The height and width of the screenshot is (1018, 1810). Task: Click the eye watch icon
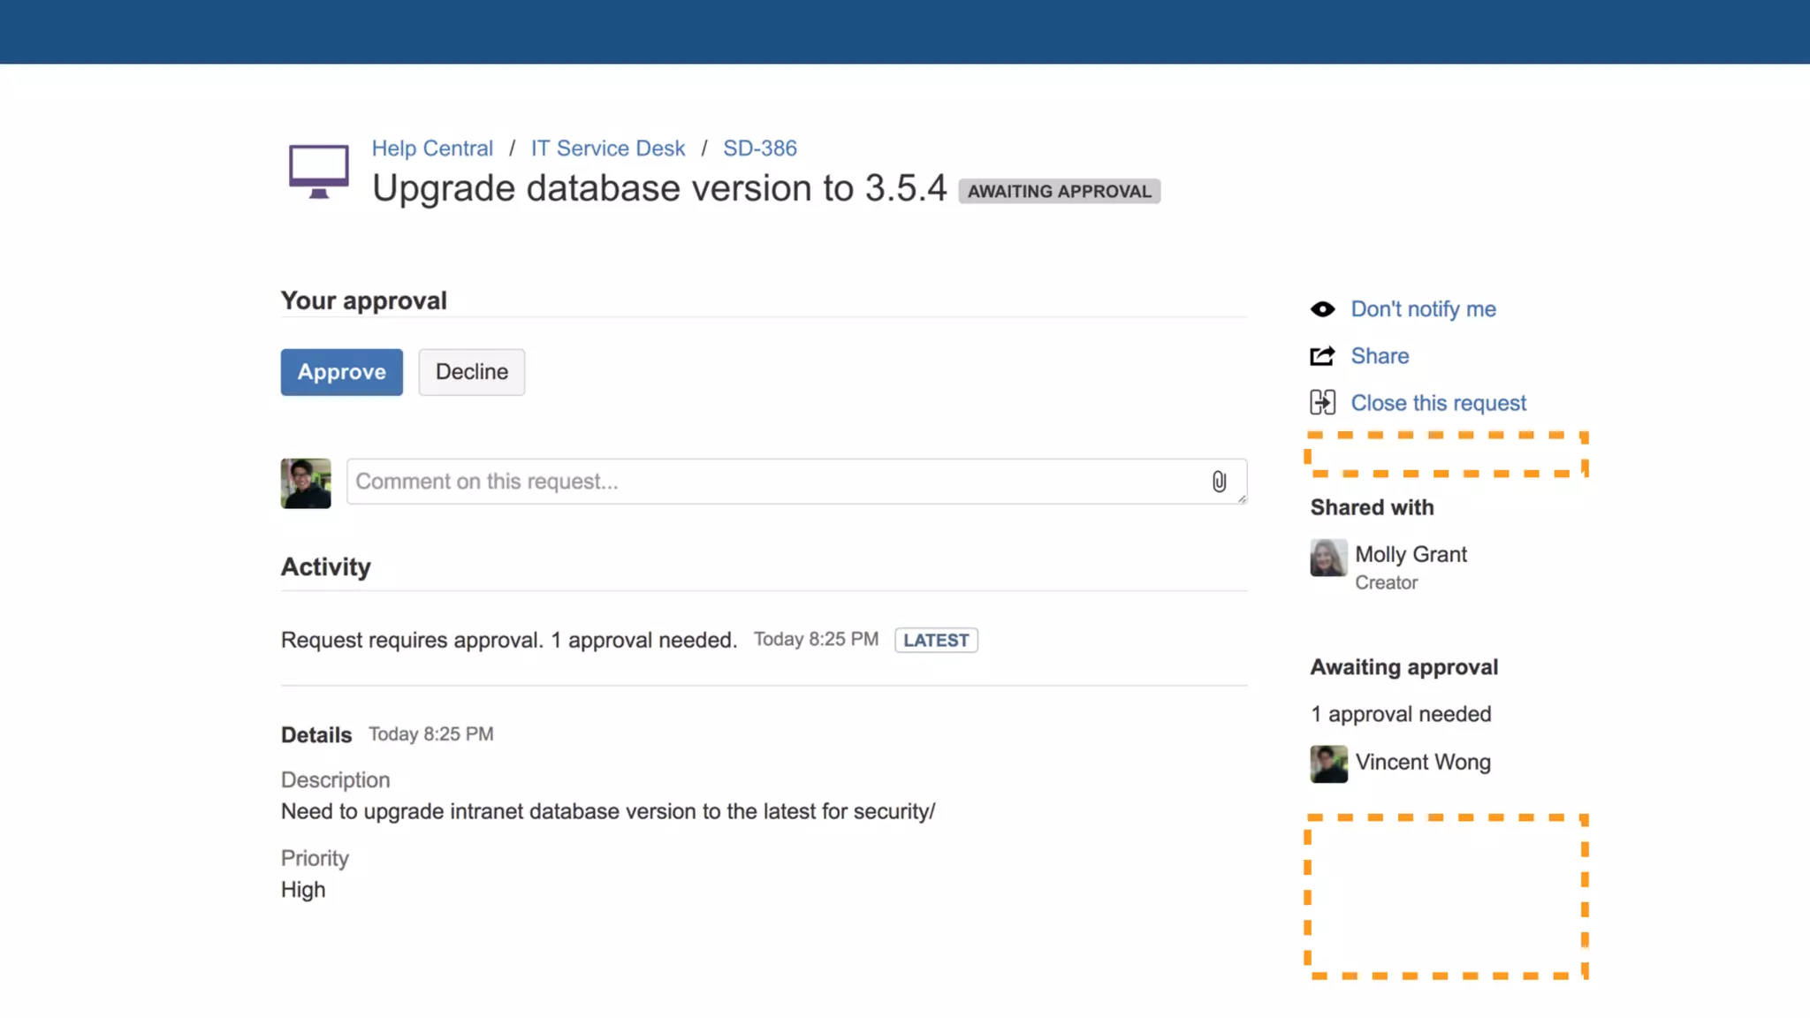[1322, 309]
